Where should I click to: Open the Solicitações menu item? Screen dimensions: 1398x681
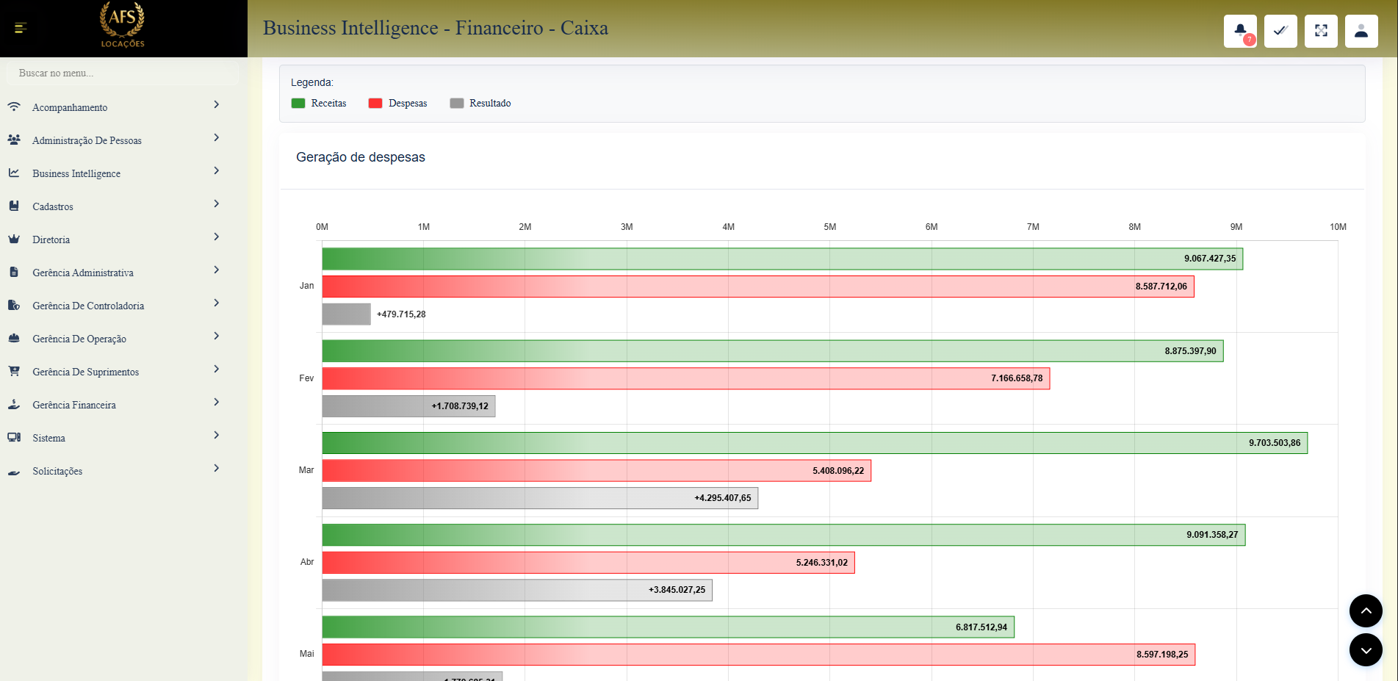[57, 471]
